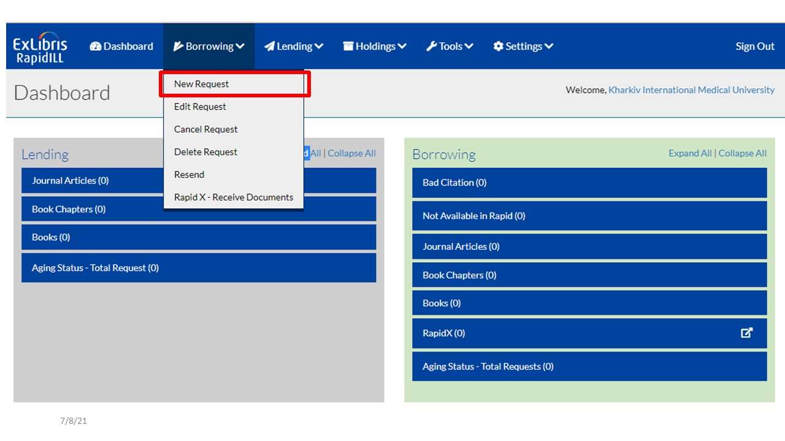Choose Edit Request menu item
This screenshot has width=785, height=441.
pyautogui.click(x=234, y=107)
